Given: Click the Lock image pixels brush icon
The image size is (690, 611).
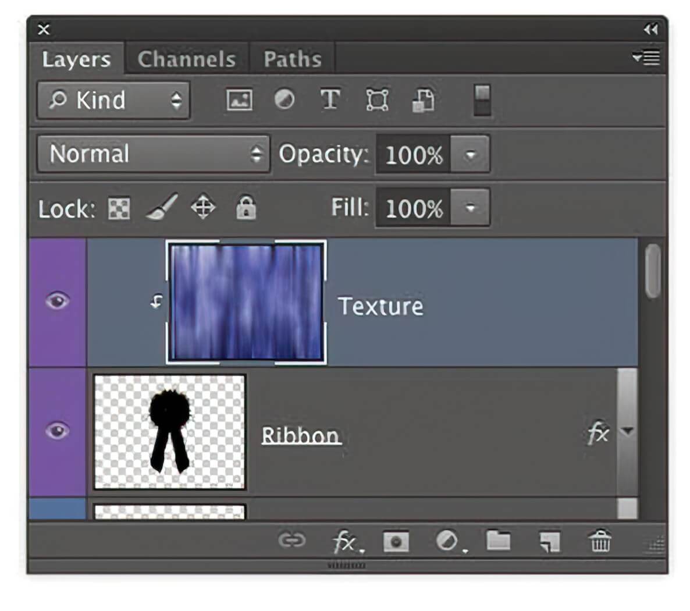Looking at the screenshot, I should (161, 208).
